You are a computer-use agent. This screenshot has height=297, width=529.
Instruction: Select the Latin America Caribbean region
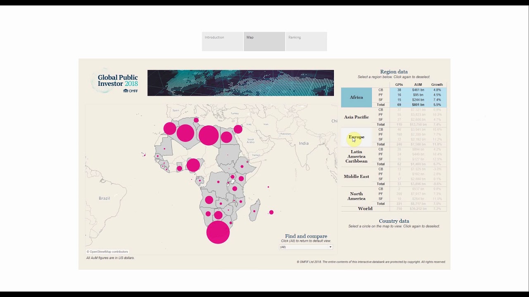pos(356,157)
